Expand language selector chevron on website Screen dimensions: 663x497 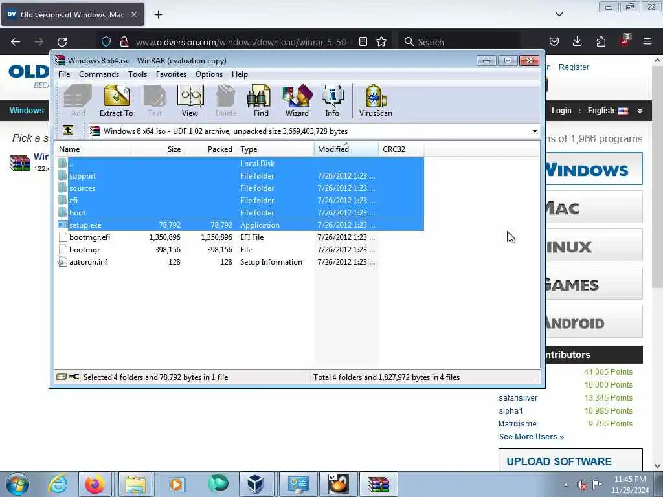pos(640,111)
